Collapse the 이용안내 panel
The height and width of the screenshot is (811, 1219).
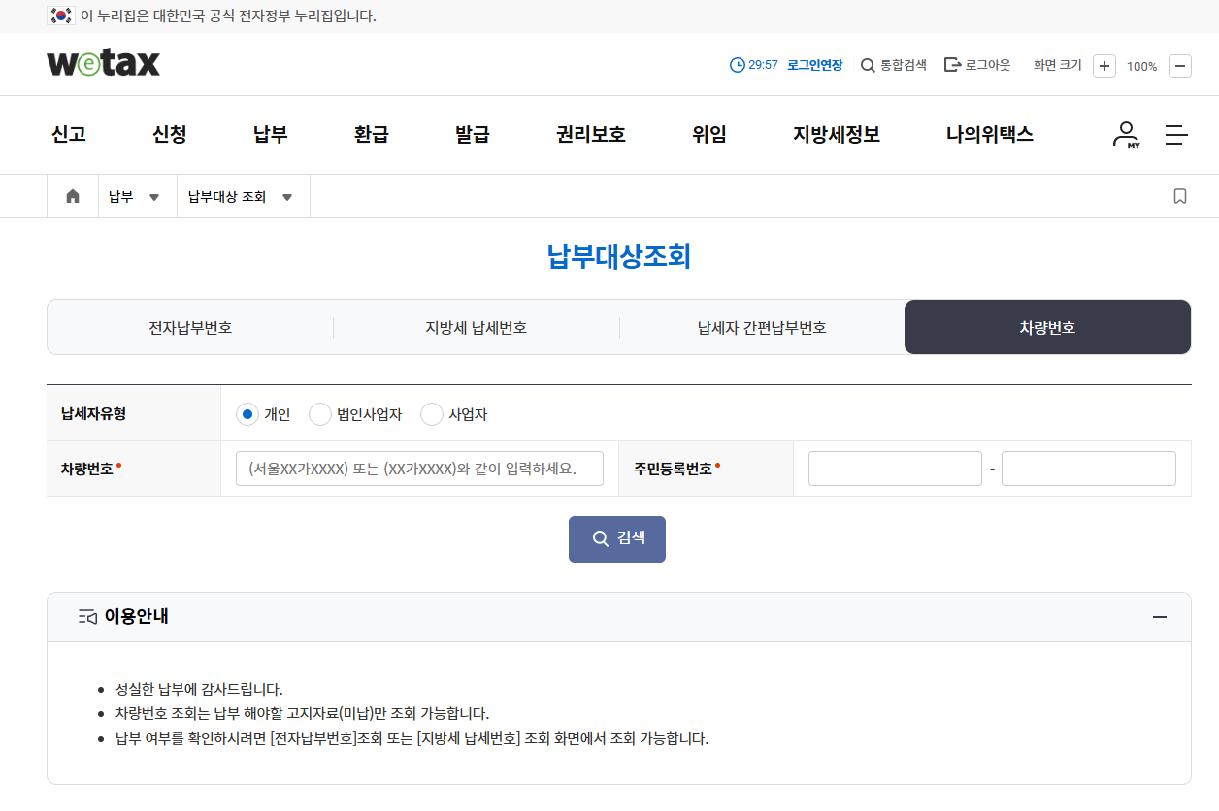click(1159, 617)
